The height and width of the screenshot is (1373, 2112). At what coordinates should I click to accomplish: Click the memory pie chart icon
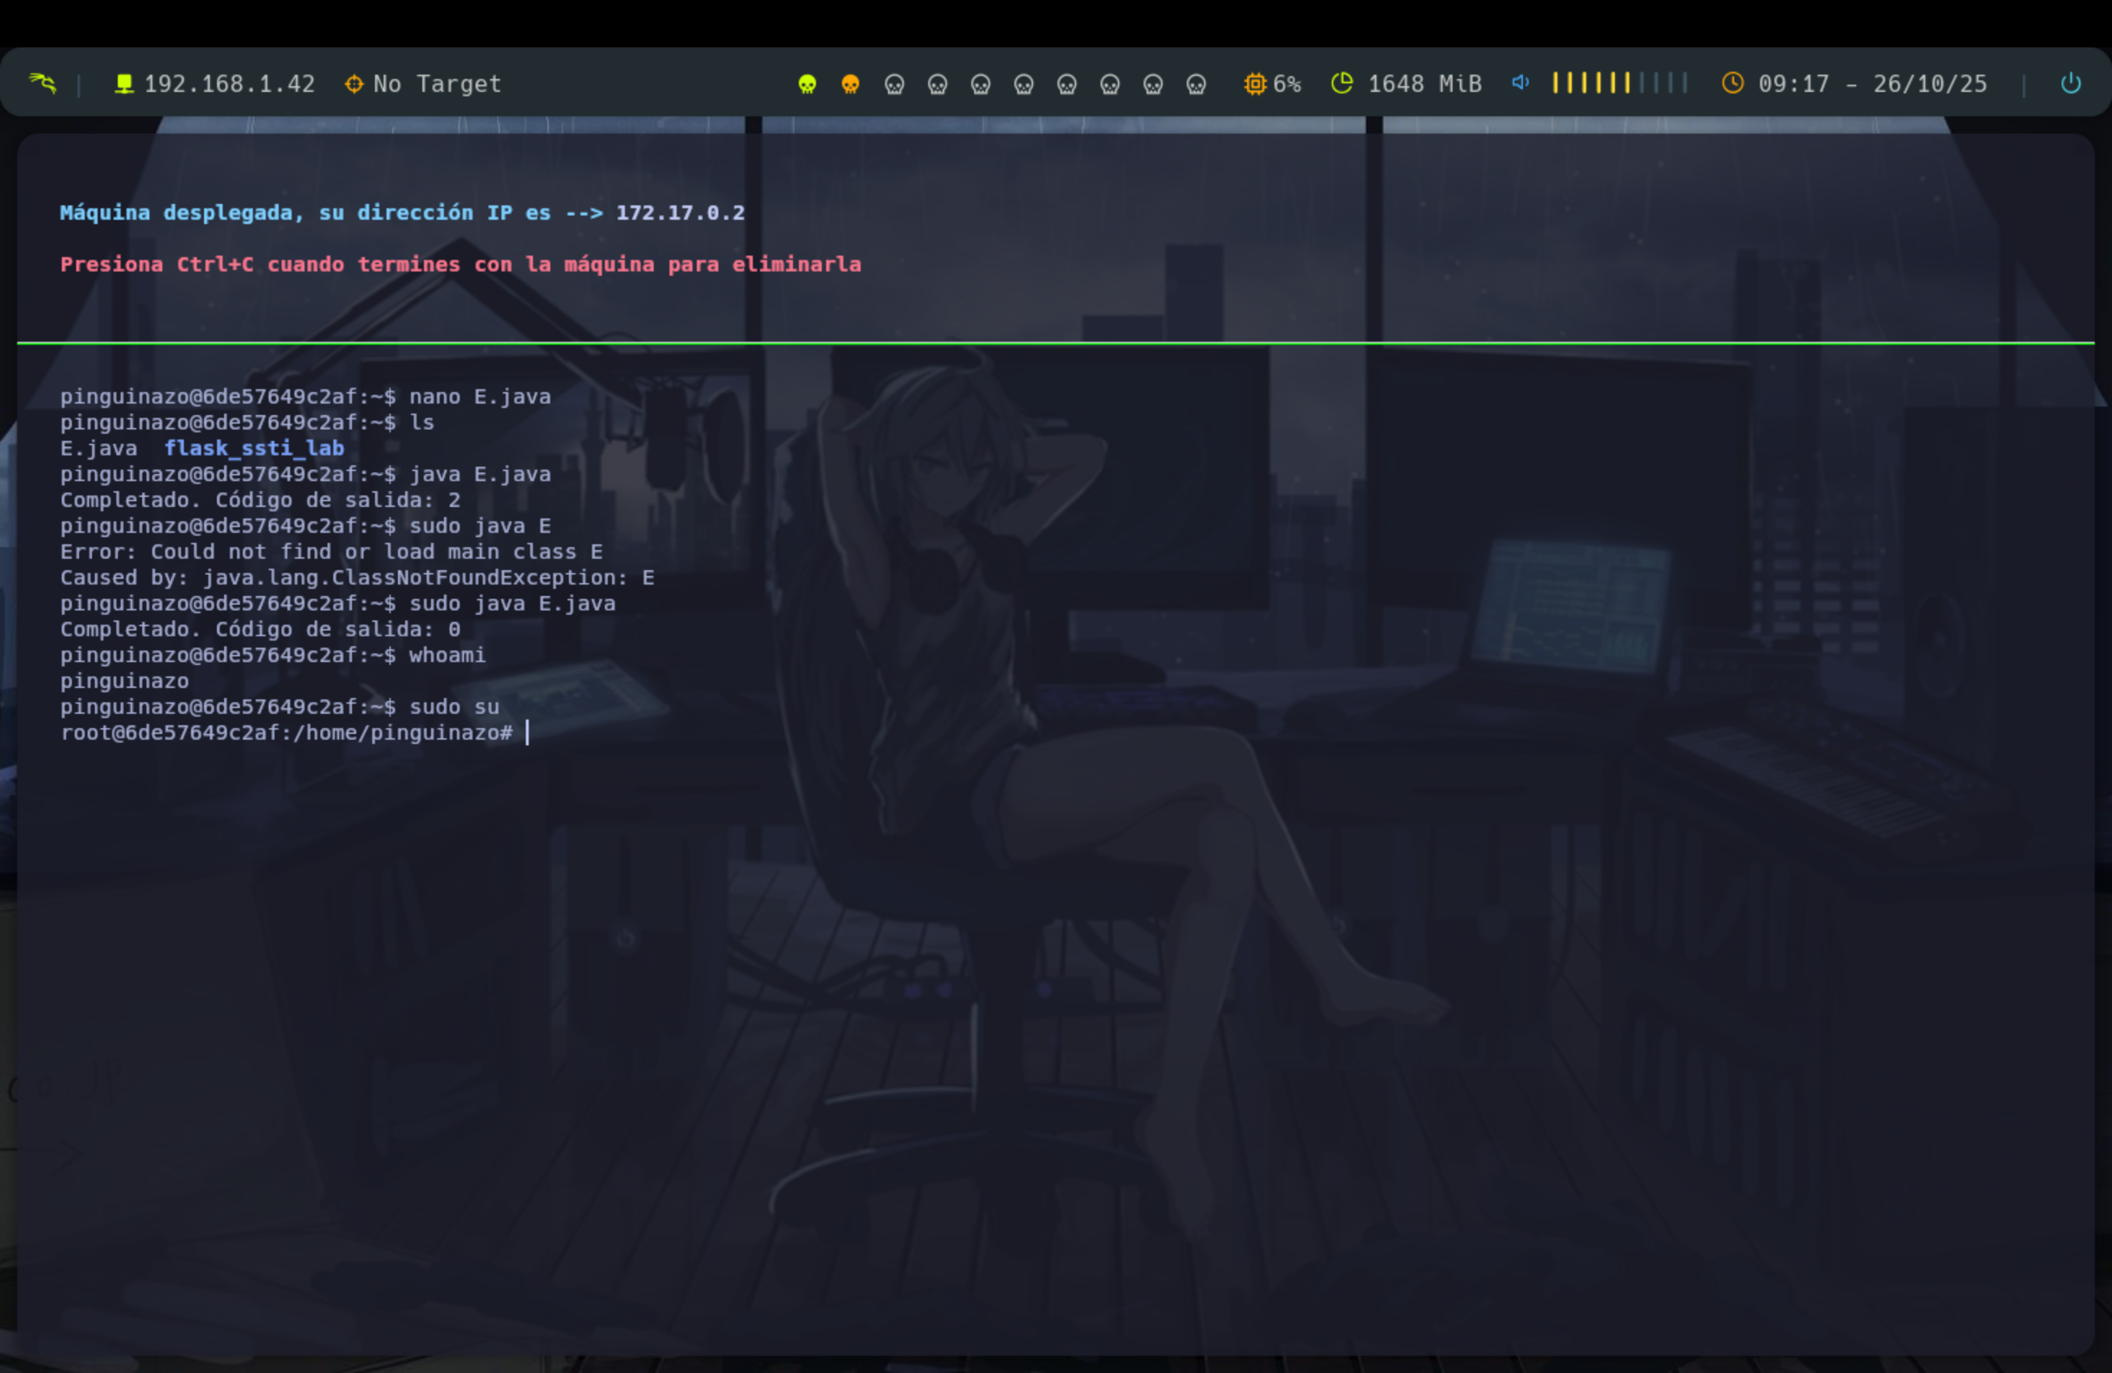pos(1342,83)
